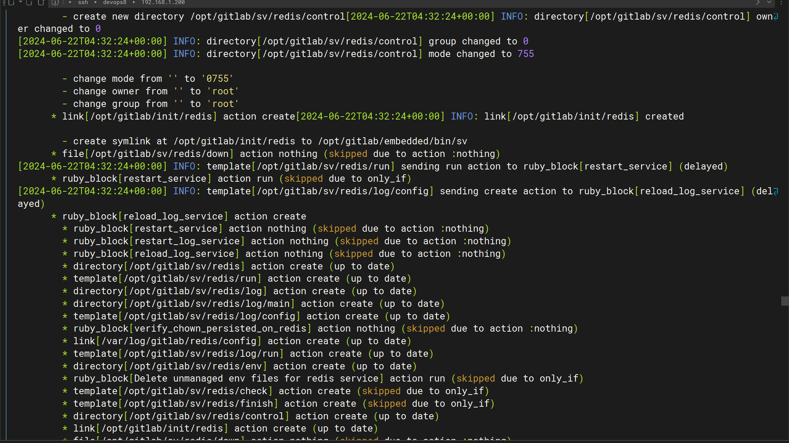Click 'template[/opt/gitlab/sv/redis/check]' line
Viewport: 789px width, 443px height.
[x=276, y=391]
